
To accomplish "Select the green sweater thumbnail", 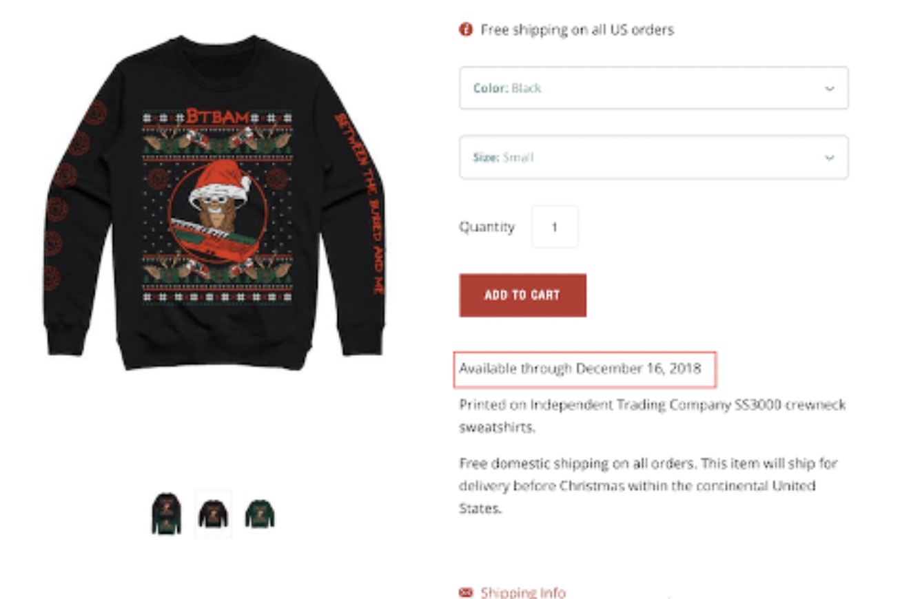I will point(260,514).
